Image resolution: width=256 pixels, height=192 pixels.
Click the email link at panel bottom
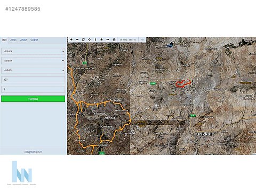(33, 152)
